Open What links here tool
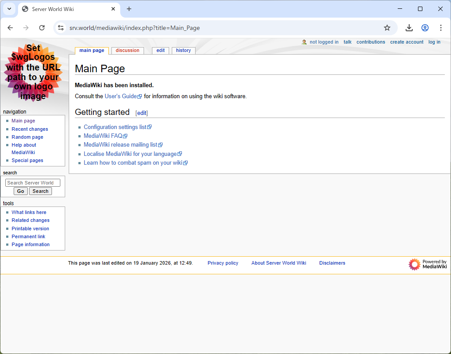Screen dimensions: 451x354 (x=29, y=213)
